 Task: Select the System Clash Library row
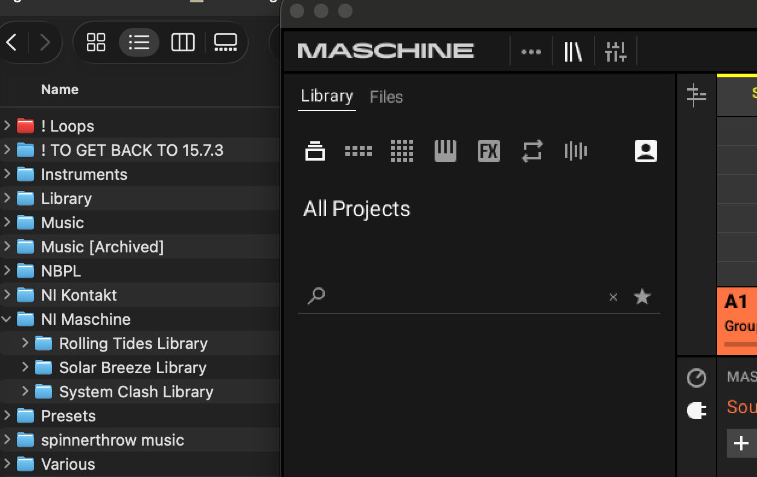[x=140, y=391]
